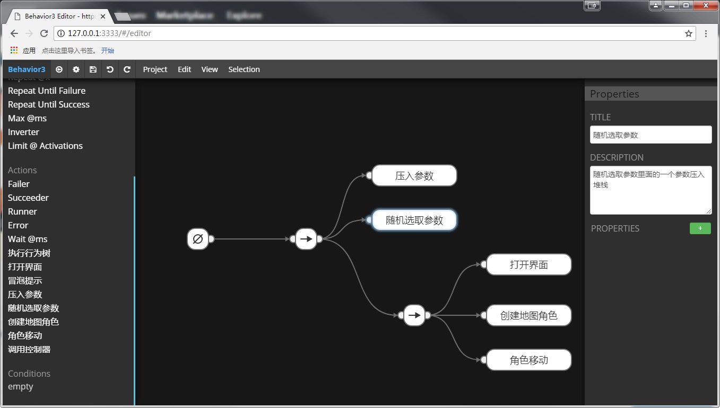Reload the page with the refresh icon
The height and width of the screenshot is (408, 720).
(x=44, y=33)
